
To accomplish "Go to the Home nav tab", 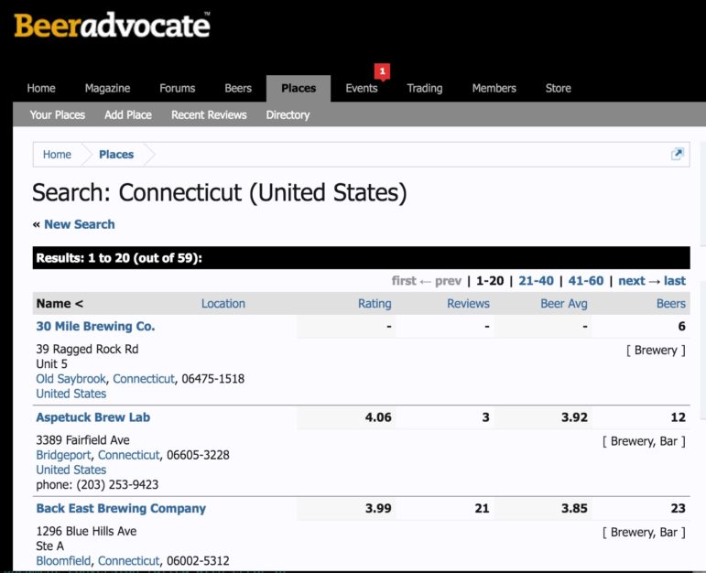I will (41, 88).
